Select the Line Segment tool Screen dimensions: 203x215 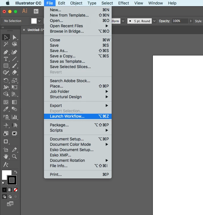(14, 59)
